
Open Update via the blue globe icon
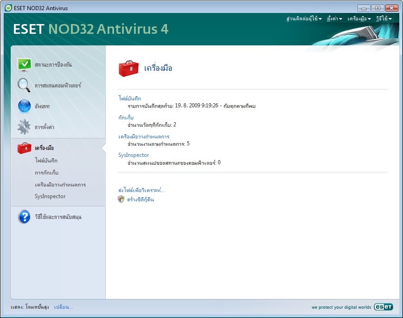(x=25, y=106)
